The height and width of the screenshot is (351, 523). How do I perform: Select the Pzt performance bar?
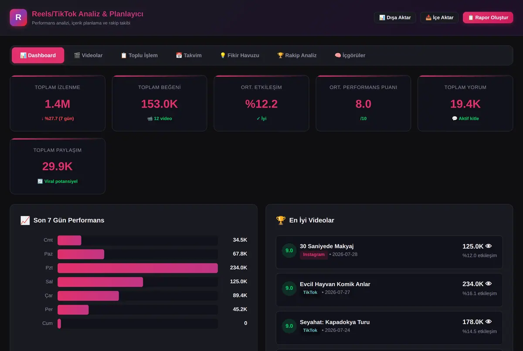coord(138,268)
